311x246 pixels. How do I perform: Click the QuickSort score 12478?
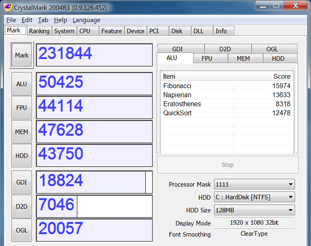tap(281, 113)
